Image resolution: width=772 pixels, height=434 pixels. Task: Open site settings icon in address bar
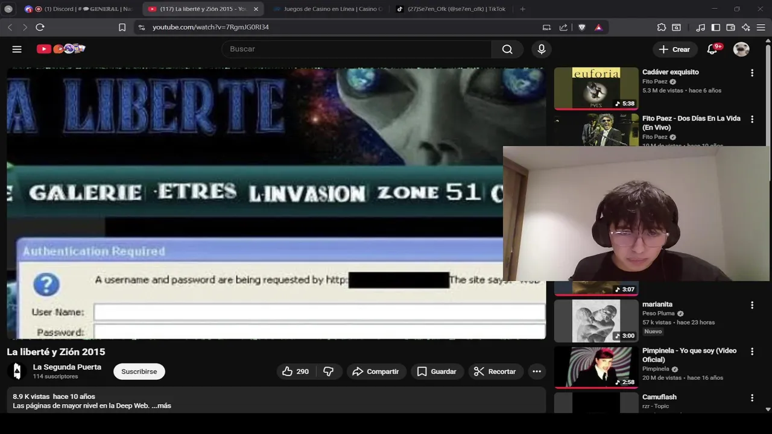[141, 27]
